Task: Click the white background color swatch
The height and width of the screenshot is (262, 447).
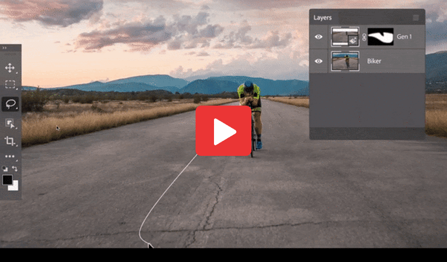Action: tap(15, 187)
